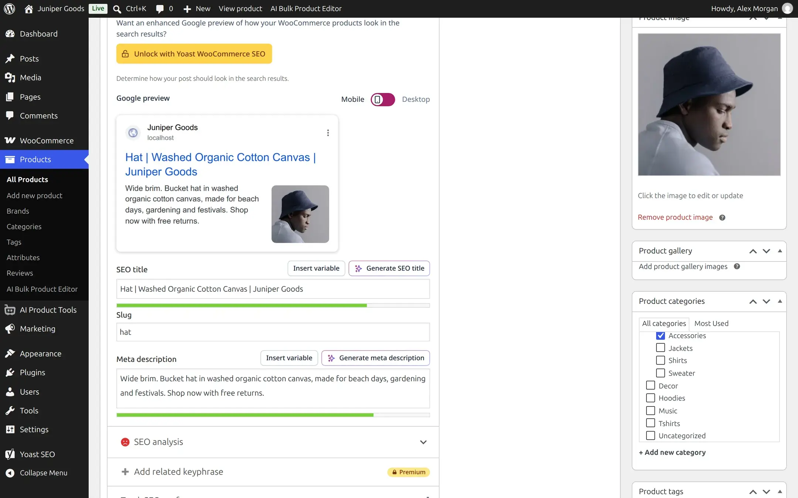
Task: Open the AI Bulk Product Editor admin bar item
Action: click(306, 8)
